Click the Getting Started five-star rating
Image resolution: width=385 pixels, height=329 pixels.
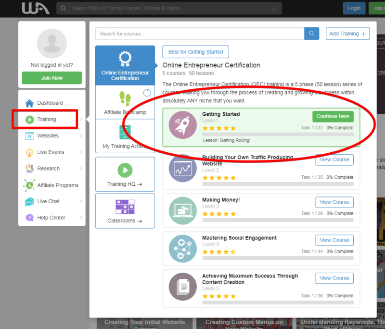(219, 128)
